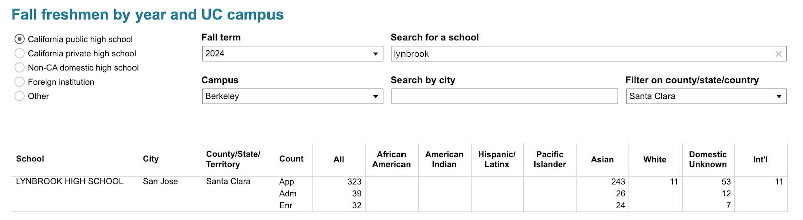Select Foreign institution radio button
The image size is (803, 220).
coord(20,82)
